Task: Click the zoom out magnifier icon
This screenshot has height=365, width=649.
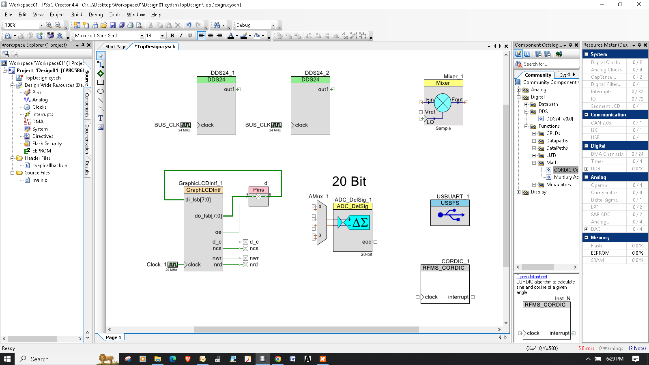Action: coord(58,25)
